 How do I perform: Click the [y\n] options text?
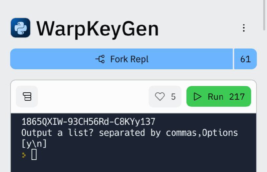tap(34, 144)
